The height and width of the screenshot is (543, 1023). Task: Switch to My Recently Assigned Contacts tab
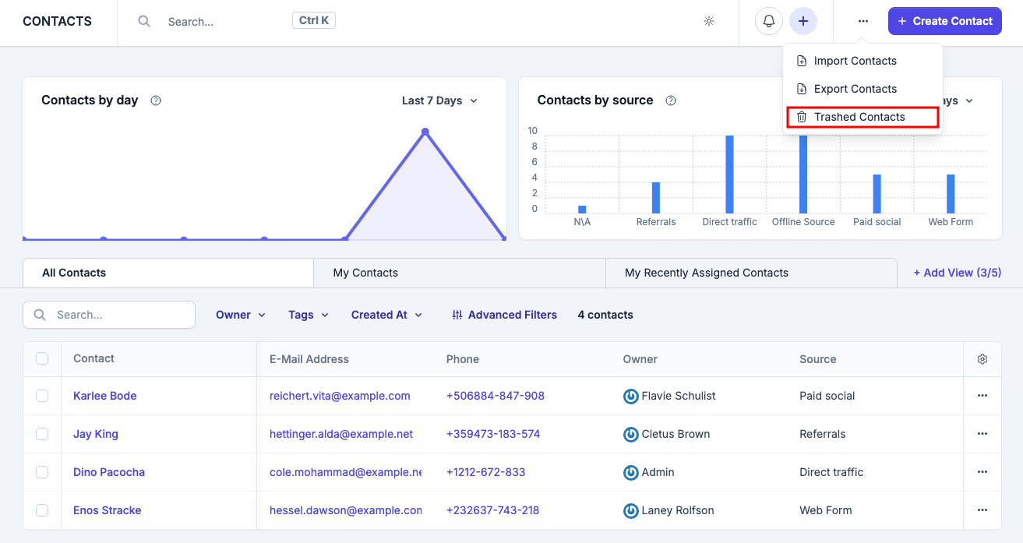(x=751, y=273)
